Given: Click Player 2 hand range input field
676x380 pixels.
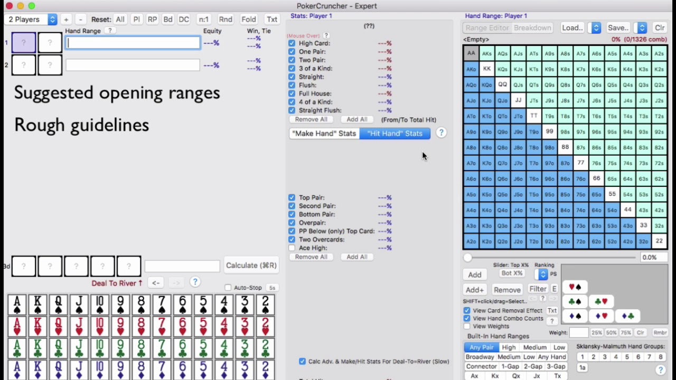Looking at the screenshot, I should point(133,65).
